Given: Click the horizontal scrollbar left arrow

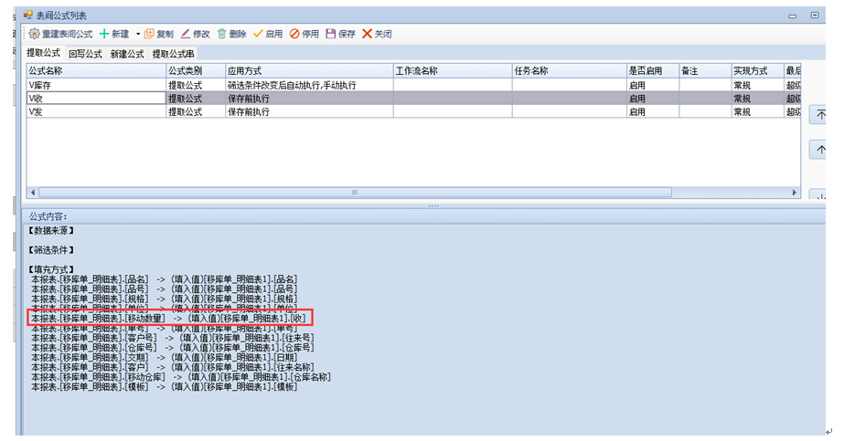Looking at the screenshot, I should coord(32,193).
